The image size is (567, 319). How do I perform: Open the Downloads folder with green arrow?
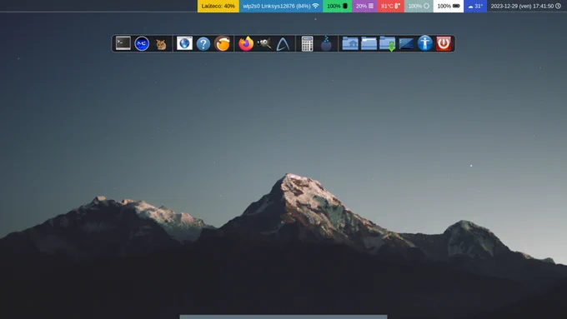[x=388, y=43]
